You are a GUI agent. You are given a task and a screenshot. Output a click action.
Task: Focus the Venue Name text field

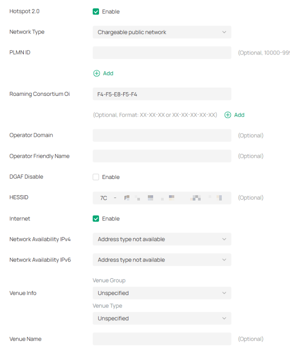162,339
